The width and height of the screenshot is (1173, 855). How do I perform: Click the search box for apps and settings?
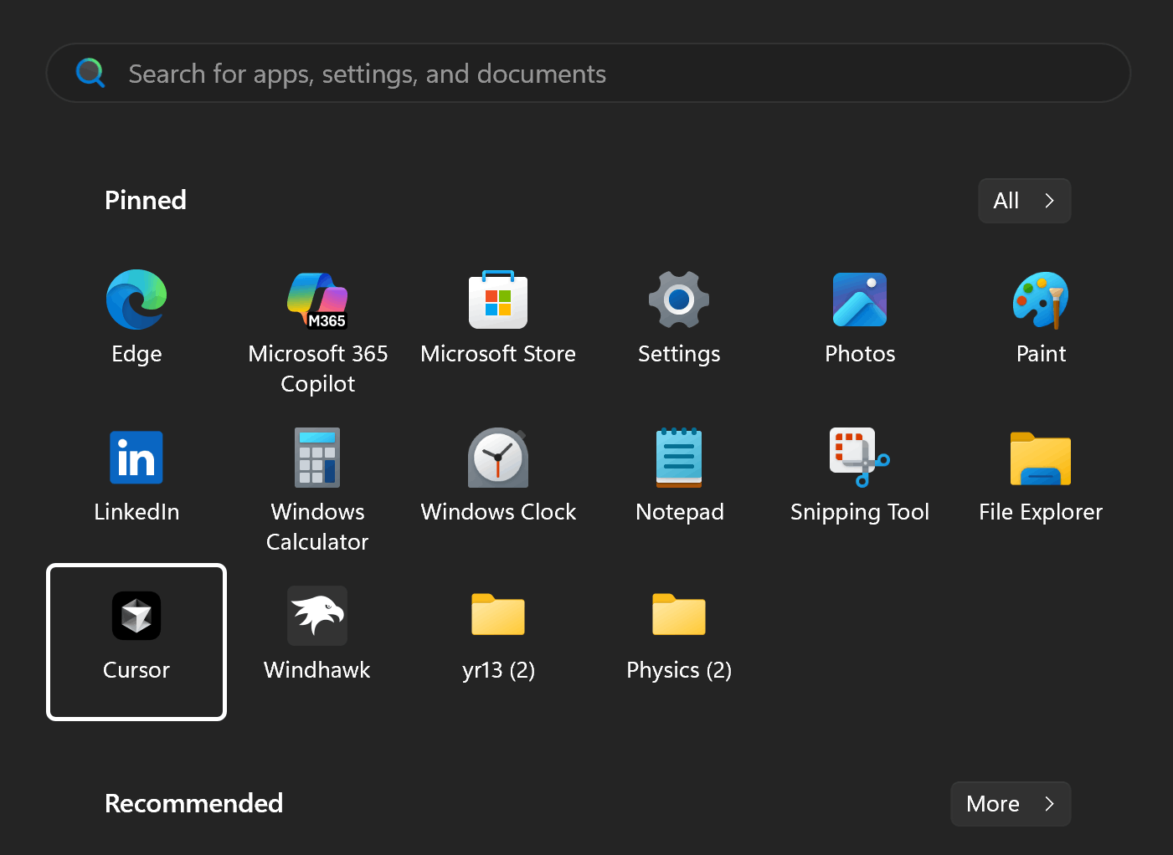(x=589, y=74)
